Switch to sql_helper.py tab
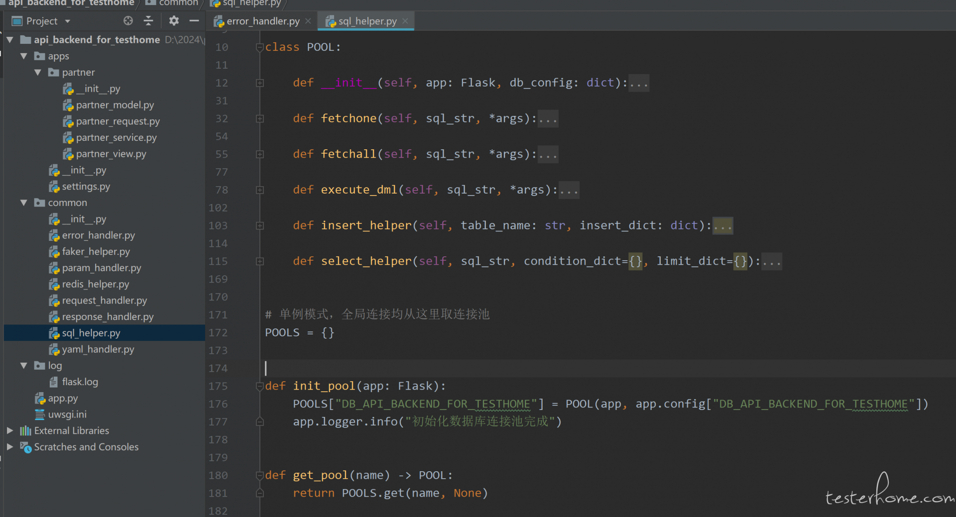Image resolution: width=956 pixels, height=517 pixels. [367, 21]
